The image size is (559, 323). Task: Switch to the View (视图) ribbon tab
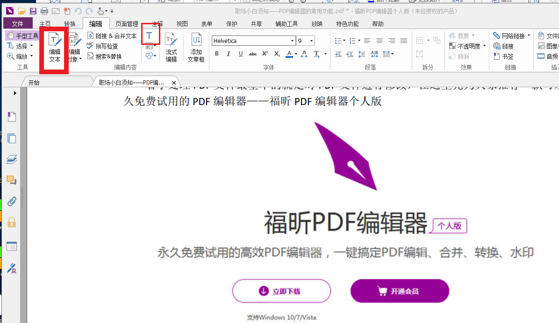(182, 24)
